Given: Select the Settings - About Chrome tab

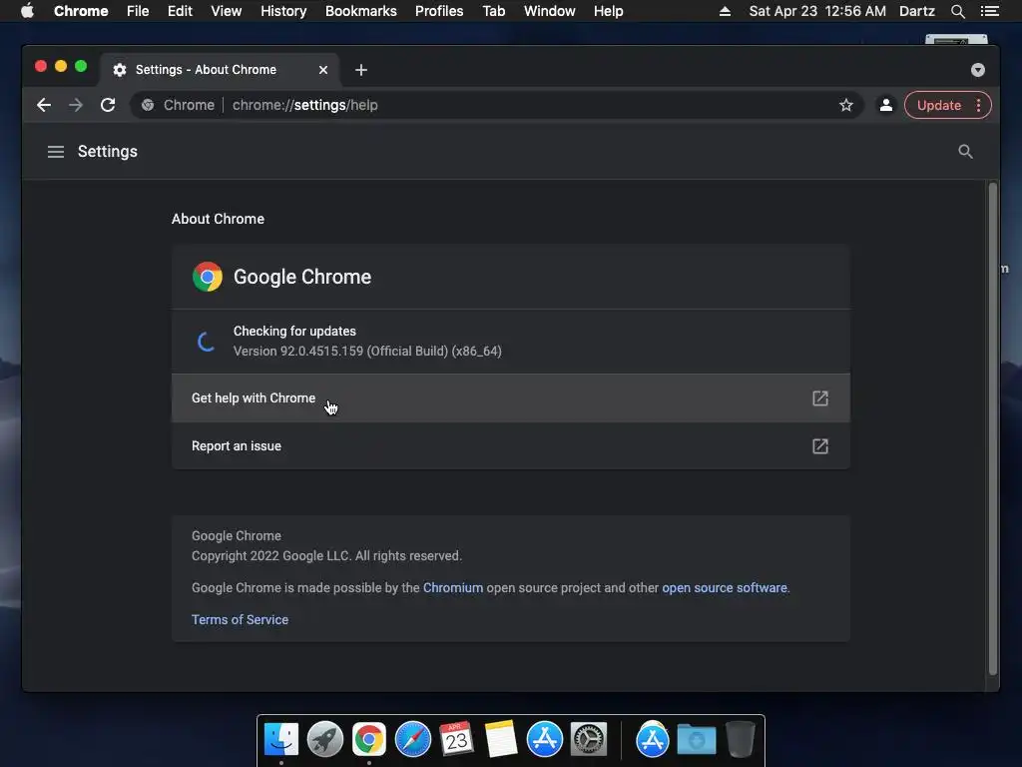Looking at the screenshot, I should click(219, 70).
